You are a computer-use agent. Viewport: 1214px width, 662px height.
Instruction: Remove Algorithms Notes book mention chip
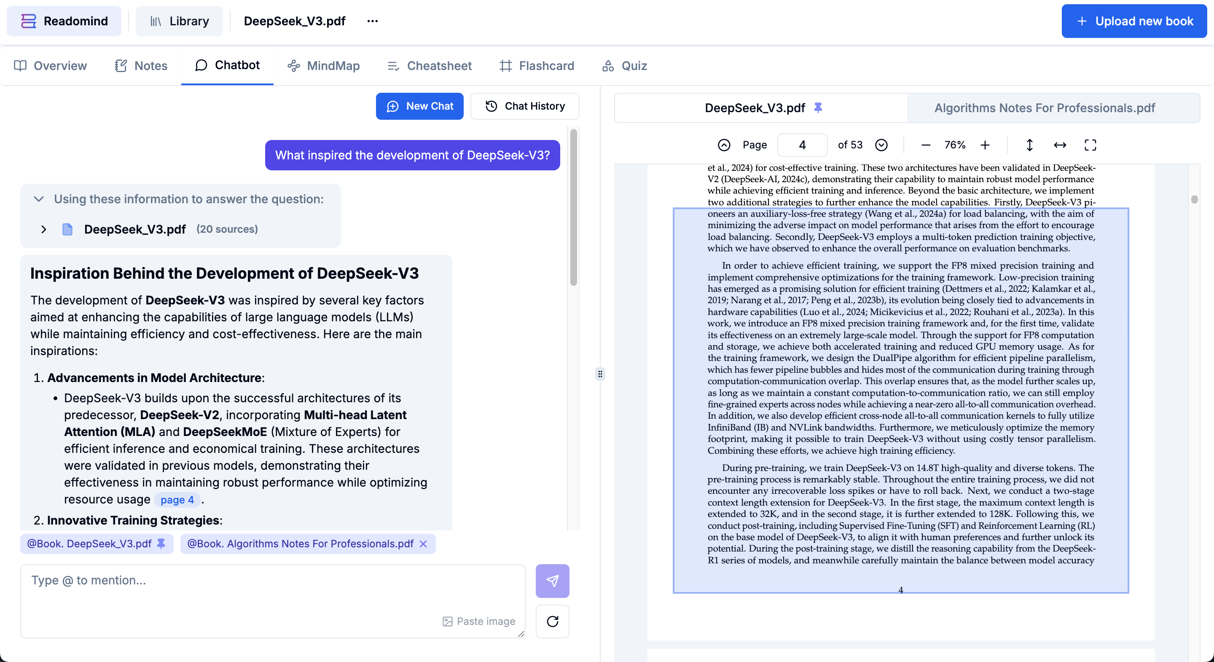423,544
